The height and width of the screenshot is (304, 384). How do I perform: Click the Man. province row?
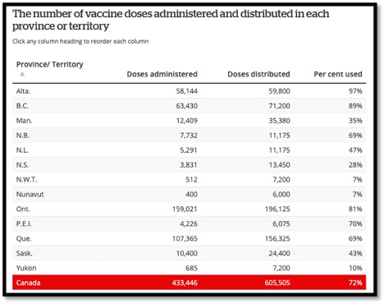point(189,121)
